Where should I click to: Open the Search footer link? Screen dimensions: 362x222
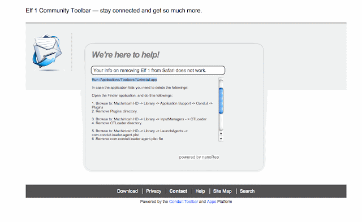coord(247,191)
